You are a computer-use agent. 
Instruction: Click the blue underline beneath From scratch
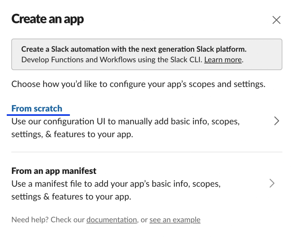coord(38,115)
